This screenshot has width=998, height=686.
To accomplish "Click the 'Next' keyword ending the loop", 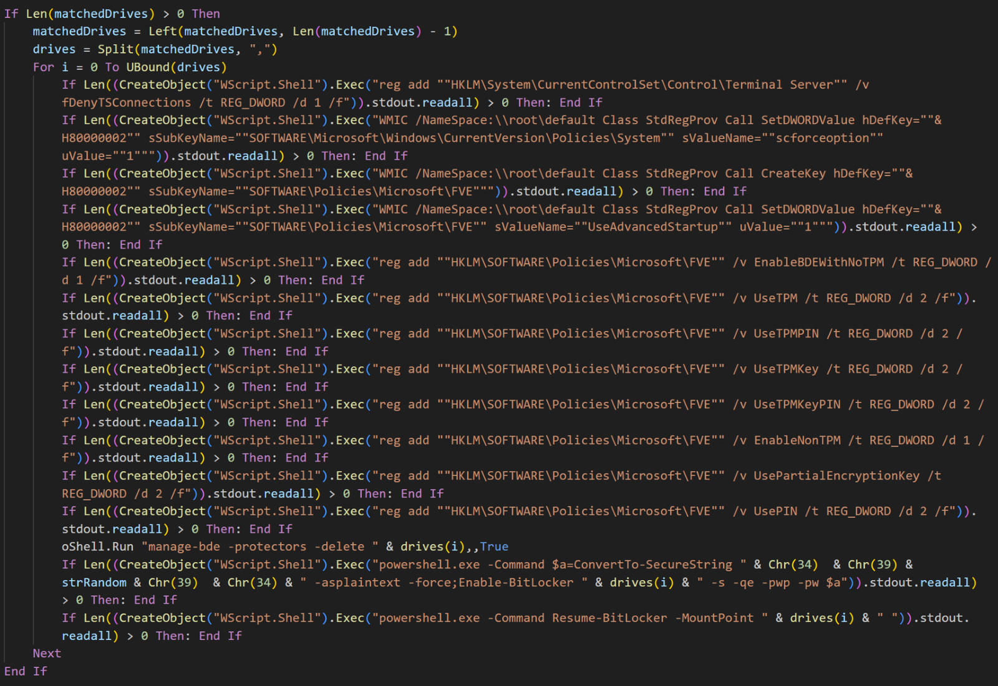I will 47,653.
